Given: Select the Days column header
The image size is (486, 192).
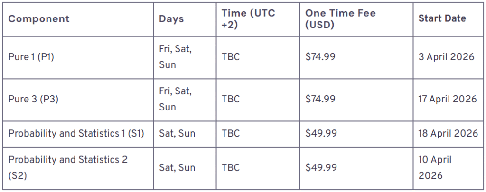Looking at the screenshot, I should (171, 19).
